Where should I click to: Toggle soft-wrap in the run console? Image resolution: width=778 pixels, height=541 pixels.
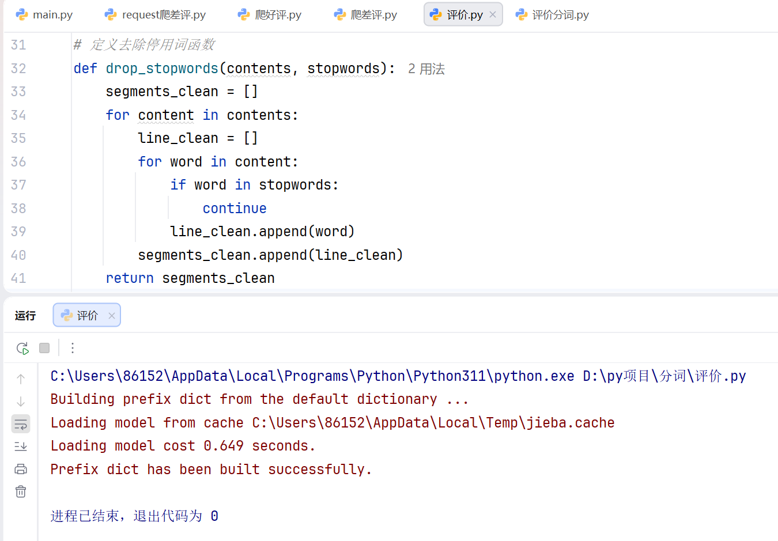pyautogui.click(x=21, y=424)
